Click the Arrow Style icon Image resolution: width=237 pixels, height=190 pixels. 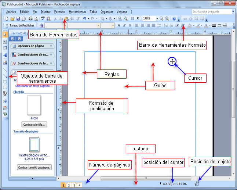(225, 25)
